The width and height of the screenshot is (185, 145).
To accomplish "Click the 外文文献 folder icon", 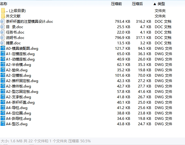I will click(x=3, y=16).
